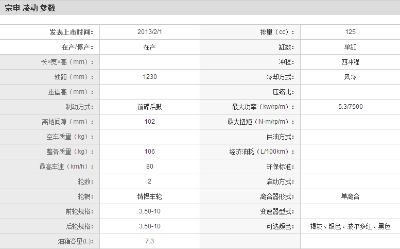Click the 宗申 凌动 参数 table heading
This screenshot has width=400, height=249.
pos(30,8)
